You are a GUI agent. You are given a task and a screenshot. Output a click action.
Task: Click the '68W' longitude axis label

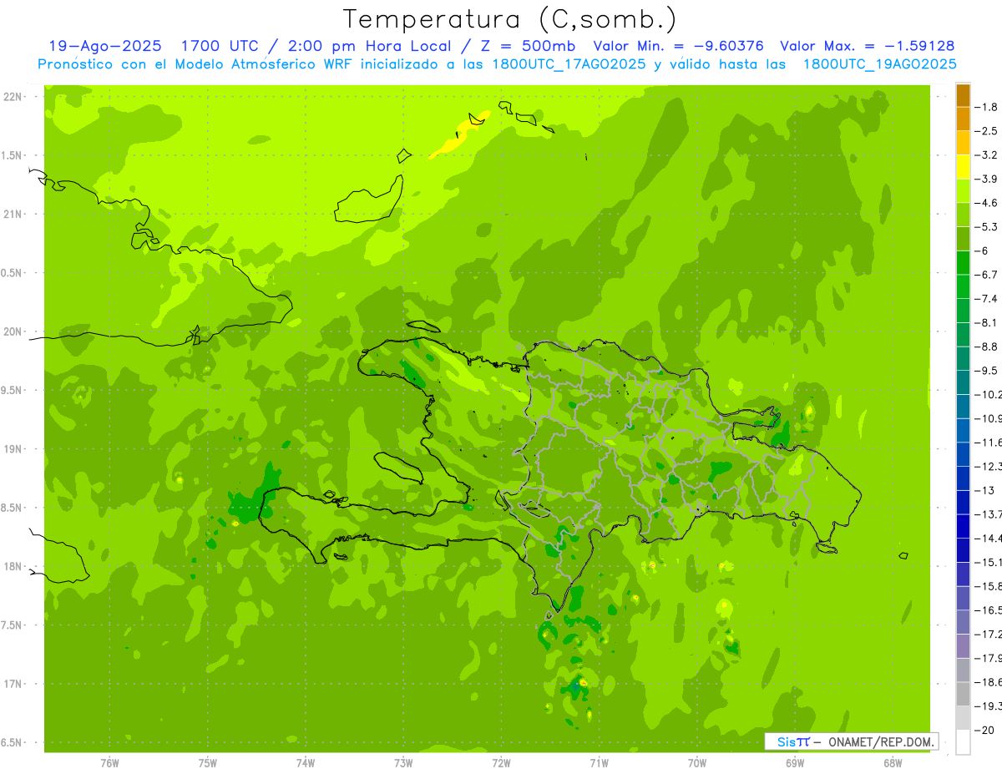pos(893,763)
